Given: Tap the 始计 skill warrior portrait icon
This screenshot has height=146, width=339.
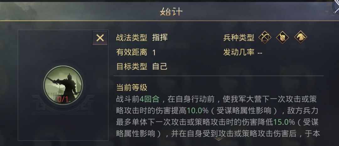Looking at the screenshot, I should [x=63, y=84].
